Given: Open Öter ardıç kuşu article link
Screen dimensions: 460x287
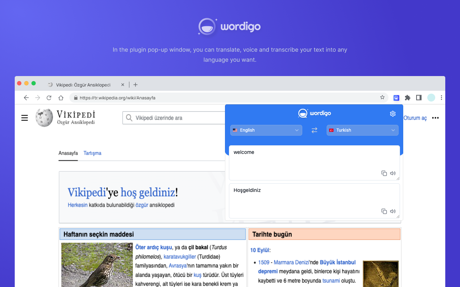Looking at the screenshot, I should (x=154, y=247).
